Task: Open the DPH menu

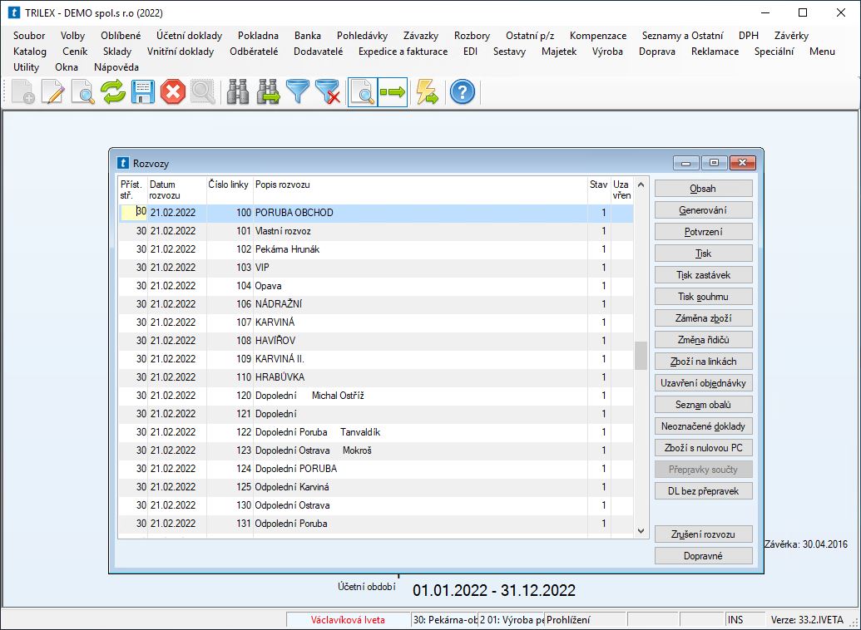Action: coord(749,36)
